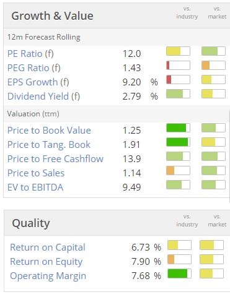This screenshot has height=297, width=230.
Task: Click the Return on Equity link
Action: point(46,262)
